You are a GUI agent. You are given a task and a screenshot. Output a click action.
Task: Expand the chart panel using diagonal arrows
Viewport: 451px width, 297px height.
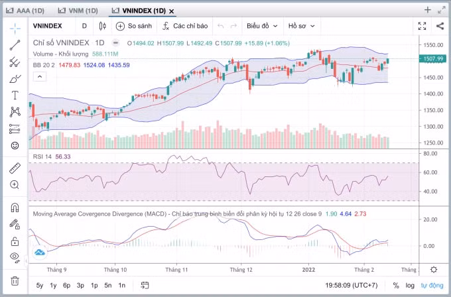click(442, 10)
